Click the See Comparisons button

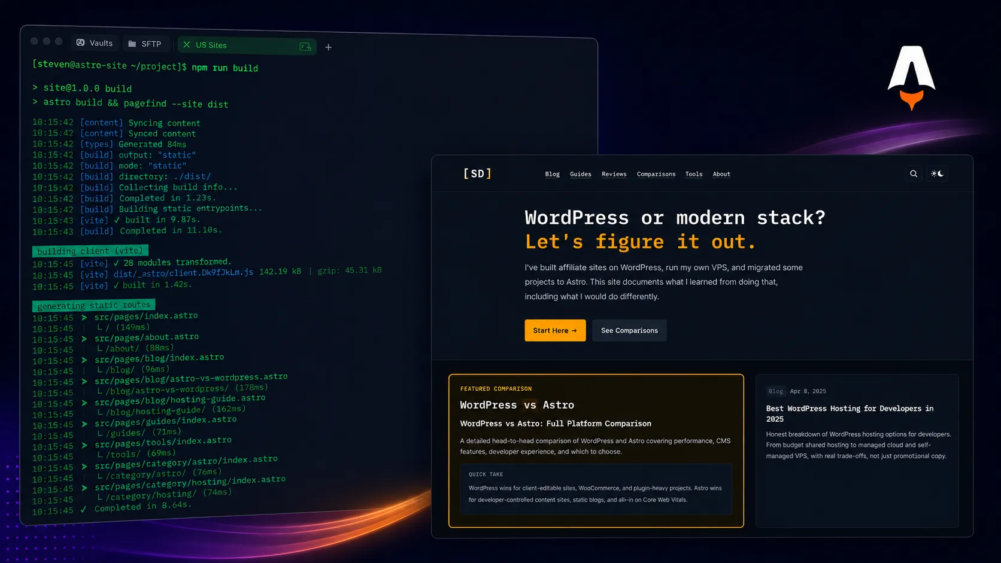coord(629,330)
